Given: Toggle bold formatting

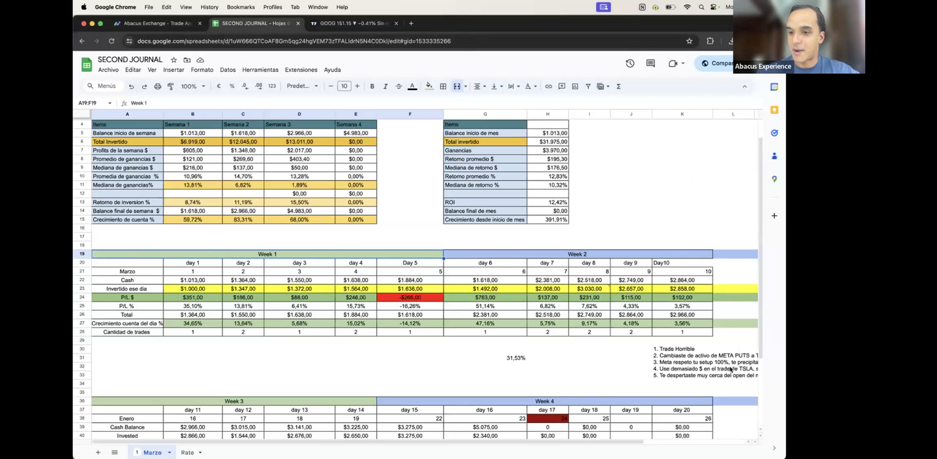Looking at the screenshot, I should [372, 86].
